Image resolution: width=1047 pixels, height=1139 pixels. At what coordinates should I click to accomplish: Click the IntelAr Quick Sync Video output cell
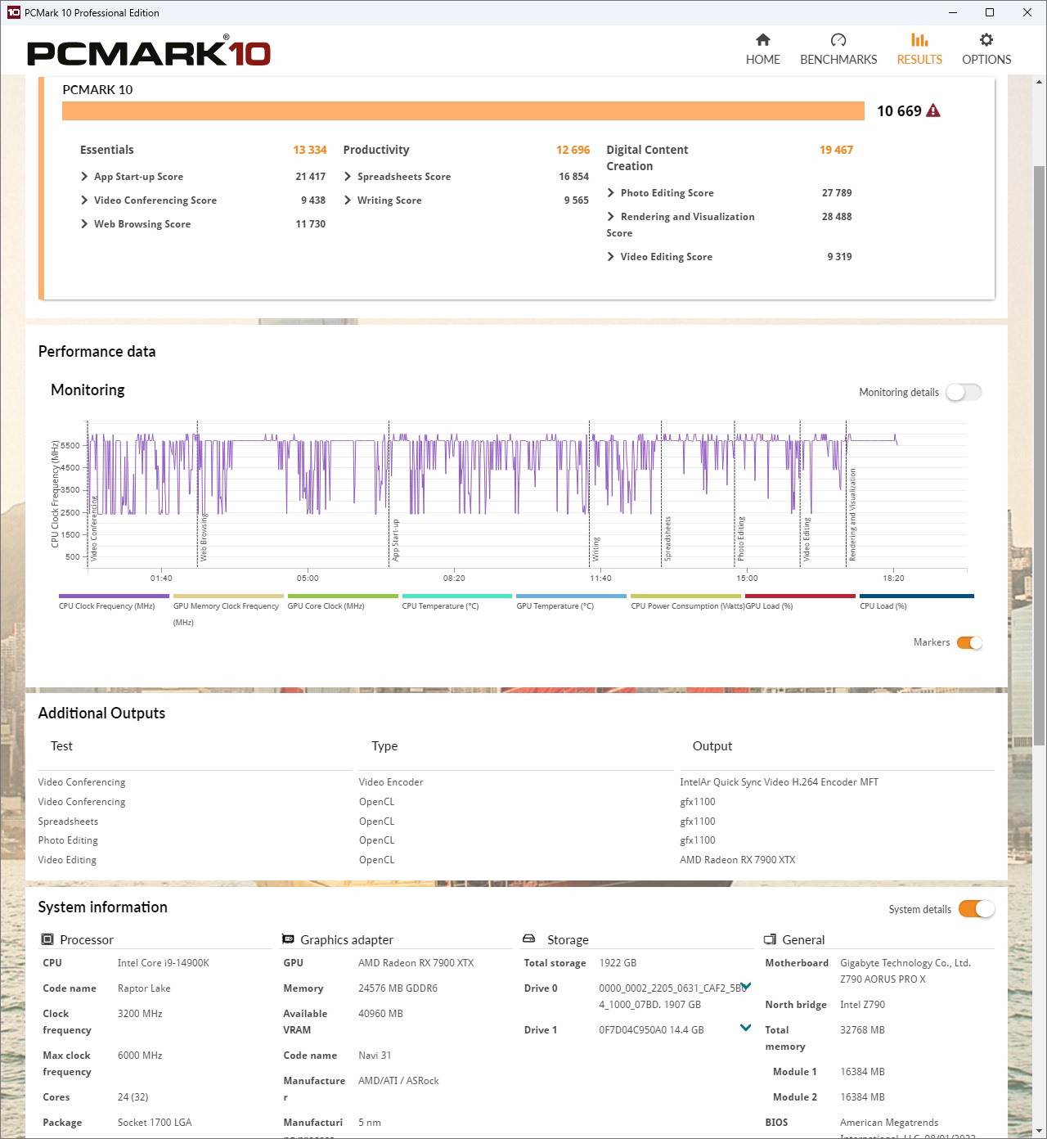(779, 782)
